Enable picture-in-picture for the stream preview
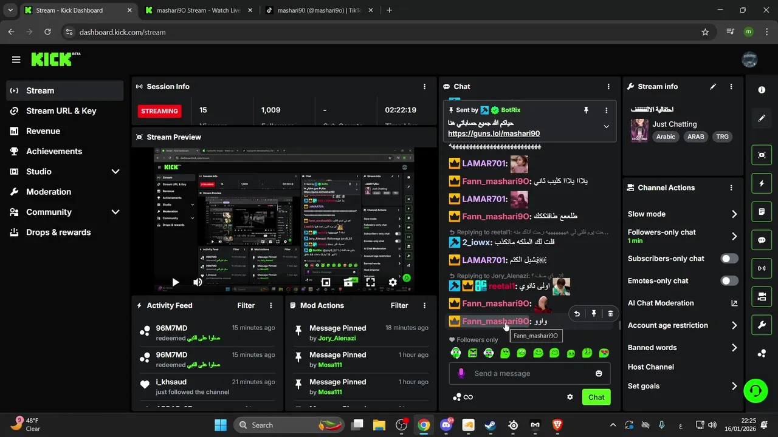The image size is (778, 437). click(x=326, y=282)
